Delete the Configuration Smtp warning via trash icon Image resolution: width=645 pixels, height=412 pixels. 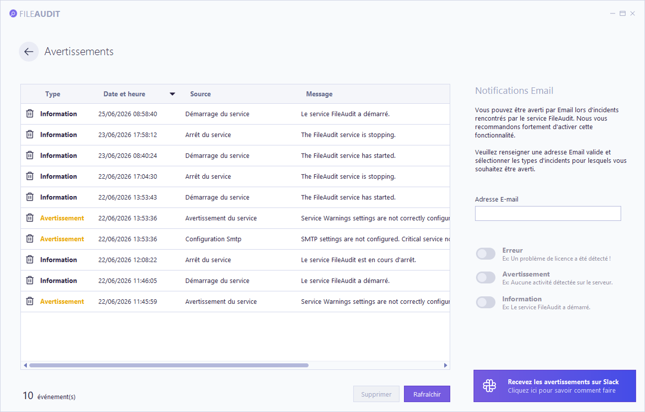(x=30, y=239)
